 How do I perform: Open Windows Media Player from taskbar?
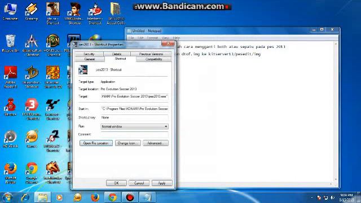point(59,197)
